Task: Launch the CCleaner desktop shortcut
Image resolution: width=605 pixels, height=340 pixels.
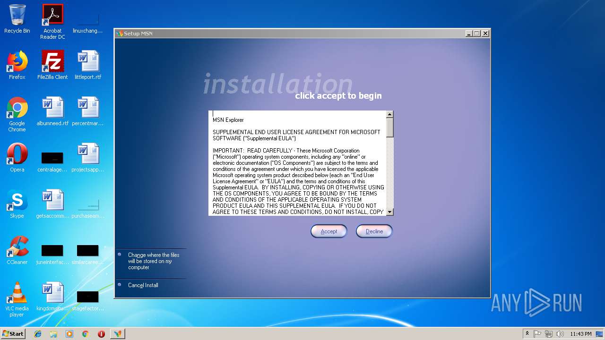Action: pyautogui.click(x=17, y=250)
